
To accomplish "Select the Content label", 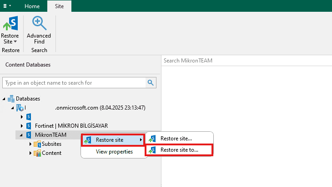I will click(51, 153).
